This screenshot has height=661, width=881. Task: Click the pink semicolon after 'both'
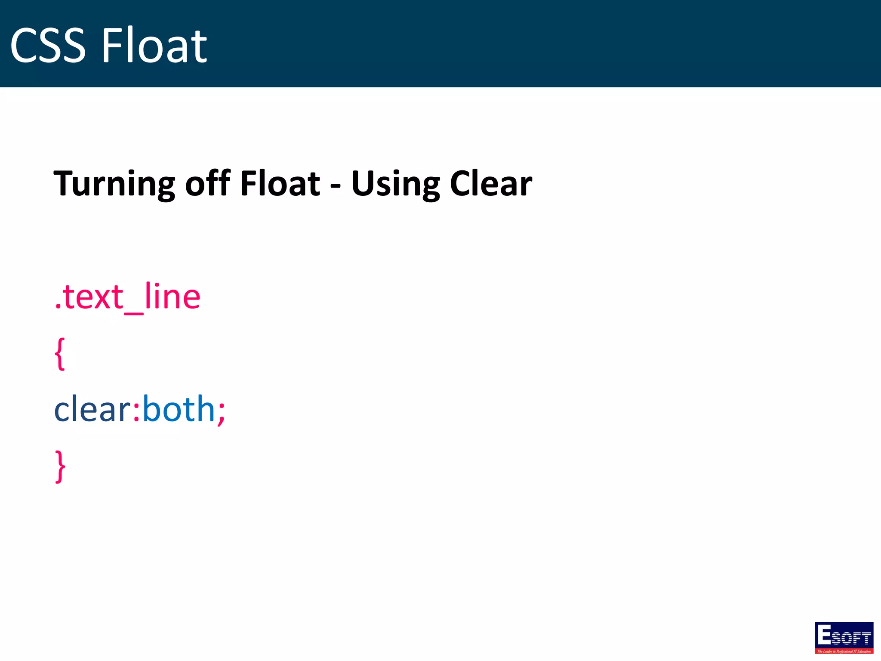click(221, 413)
